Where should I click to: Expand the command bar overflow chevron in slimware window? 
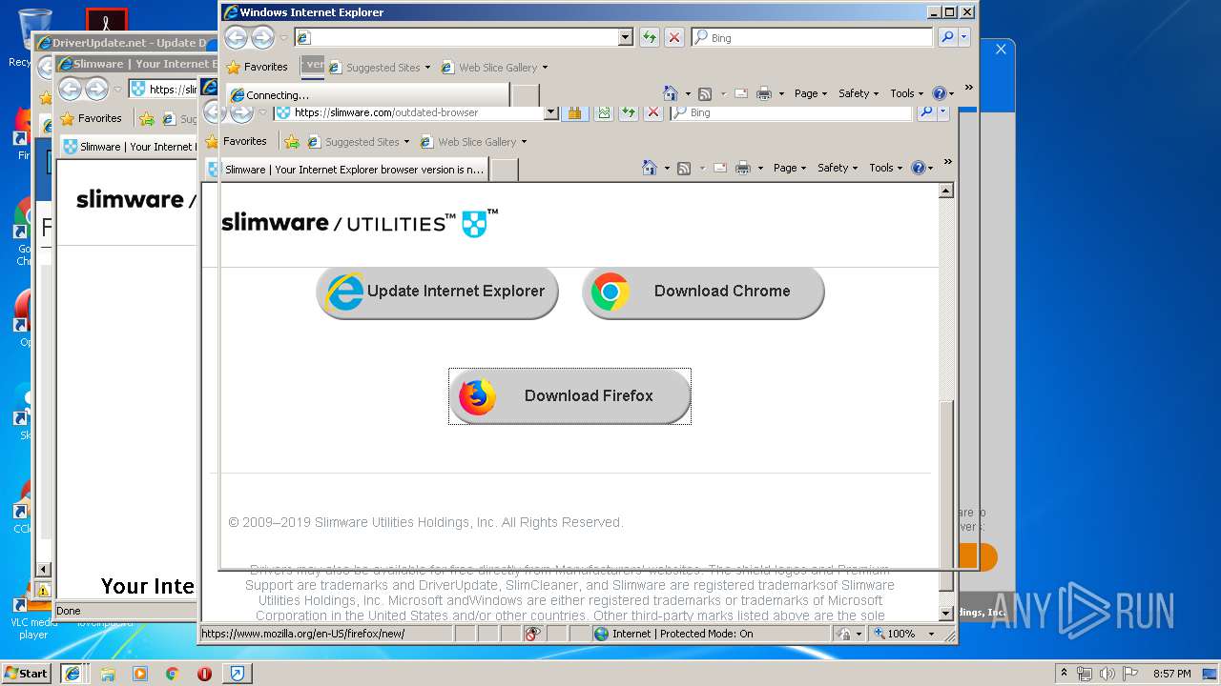(x=947, y=162)
